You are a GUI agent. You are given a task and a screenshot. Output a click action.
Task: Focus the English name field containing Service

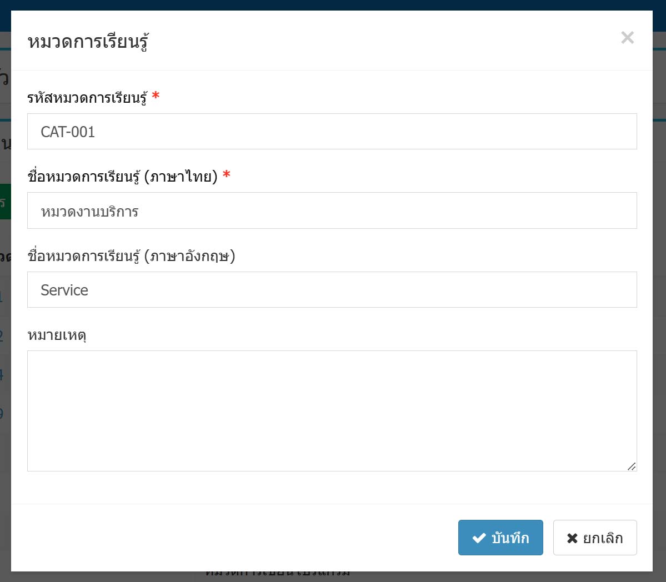tap(332, 289)
